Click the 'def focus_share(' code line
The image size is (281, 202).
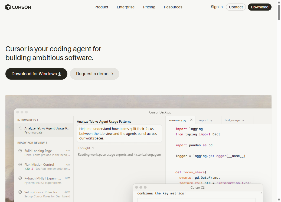(191, 172)
